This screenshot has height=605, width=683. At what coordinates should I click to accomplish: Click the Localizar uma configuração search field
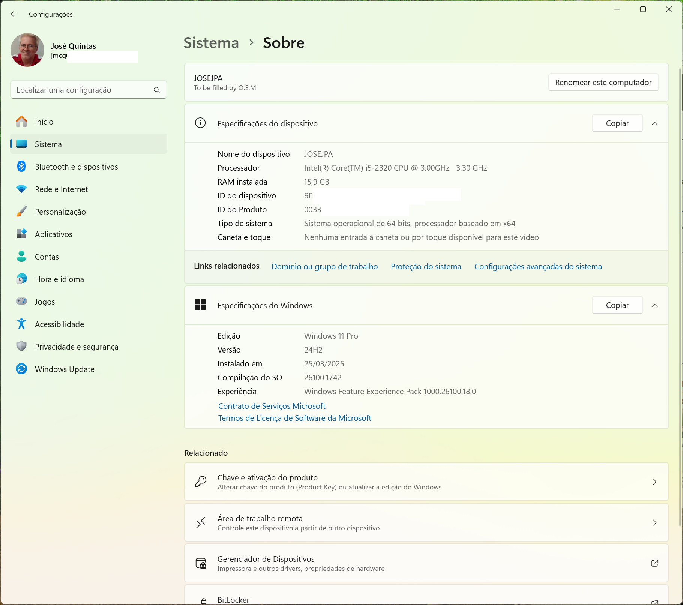83,90
